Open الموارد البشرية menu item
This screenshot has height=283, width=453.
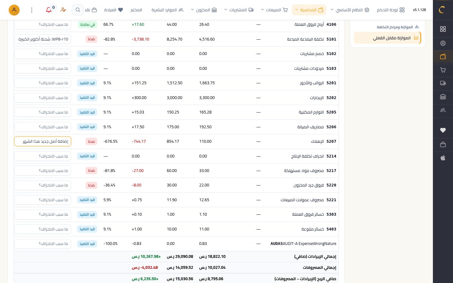click(167, 10)
